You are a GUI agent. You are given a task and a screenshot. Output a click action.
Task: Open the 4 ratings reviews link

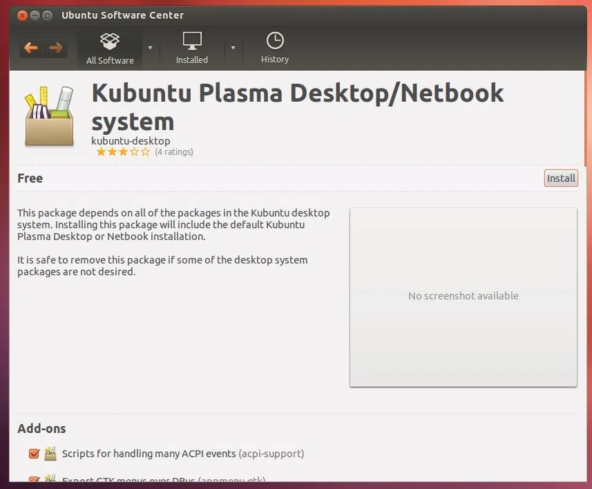pos(173,151)
